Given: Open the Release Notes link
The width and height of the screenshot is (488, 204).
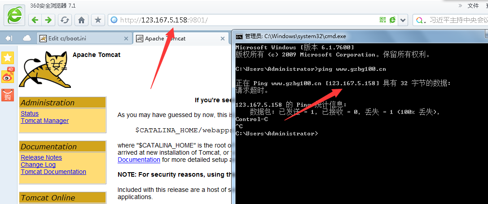Looking at the screenshot, I should click(x=41, y=157).
